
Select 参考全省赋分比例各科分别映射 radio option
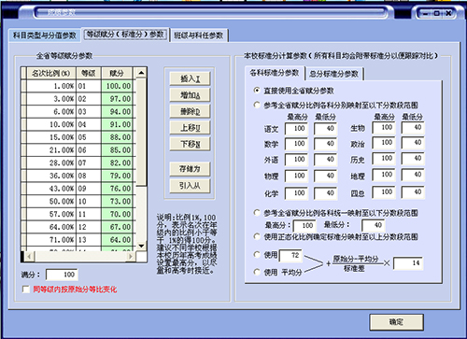257,105
